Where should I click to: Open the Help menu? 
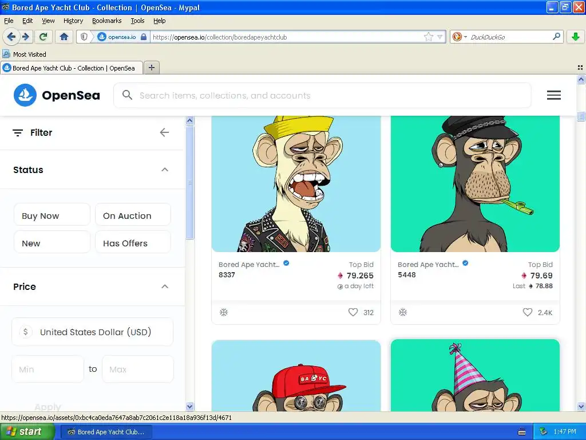(x=160, y=21)
